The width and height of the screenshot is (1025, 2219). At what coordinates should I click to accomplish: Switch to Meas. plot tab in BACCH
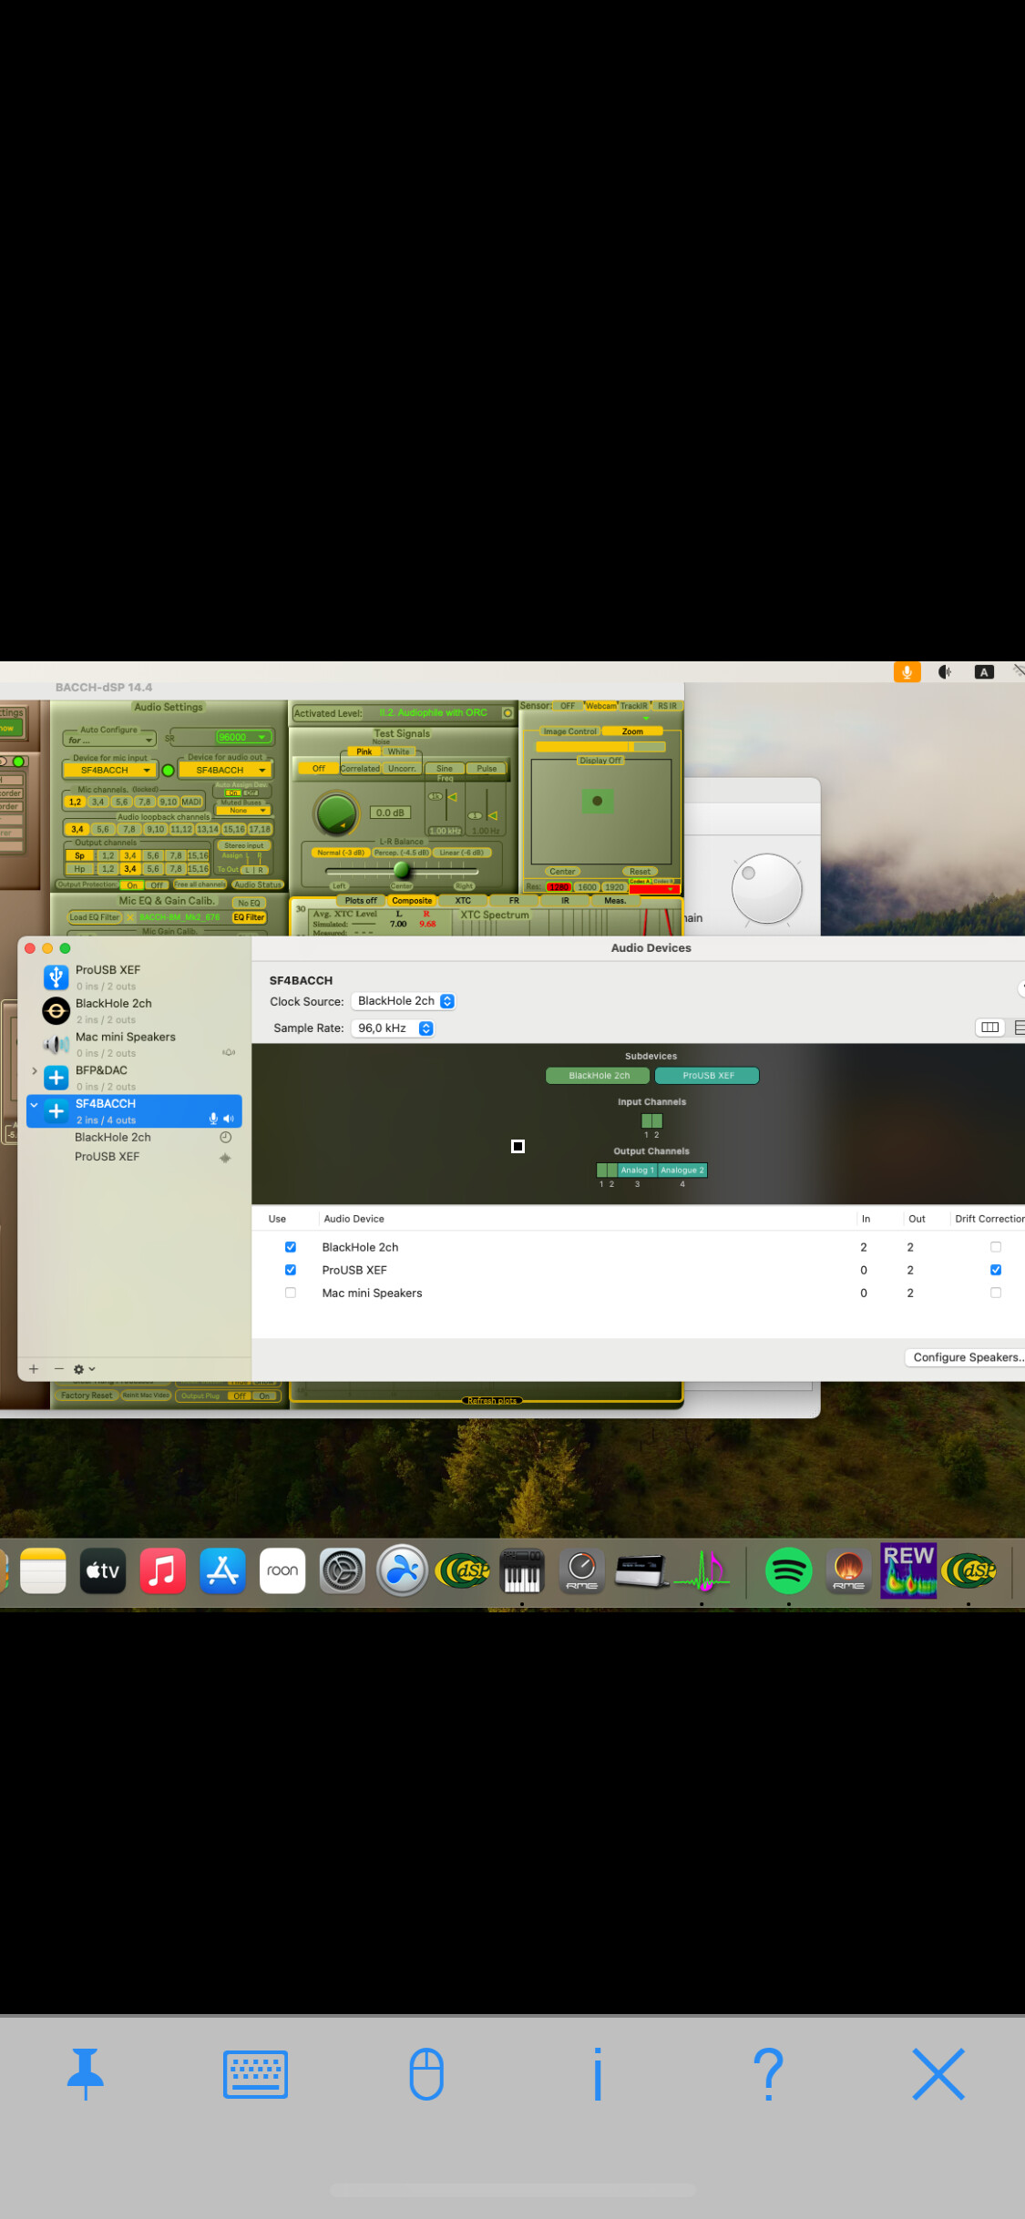(x=615, y=901)
